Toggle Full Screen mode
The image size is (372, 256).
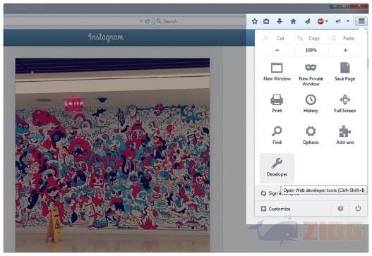[345, 104]
